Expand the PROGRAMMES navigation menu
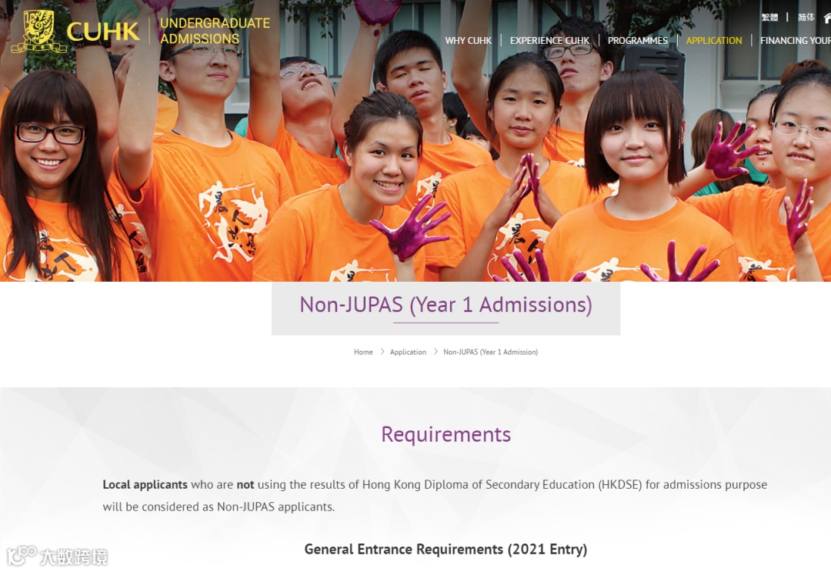The width and height of the screenshot is (831, 572). pos(638,40)
